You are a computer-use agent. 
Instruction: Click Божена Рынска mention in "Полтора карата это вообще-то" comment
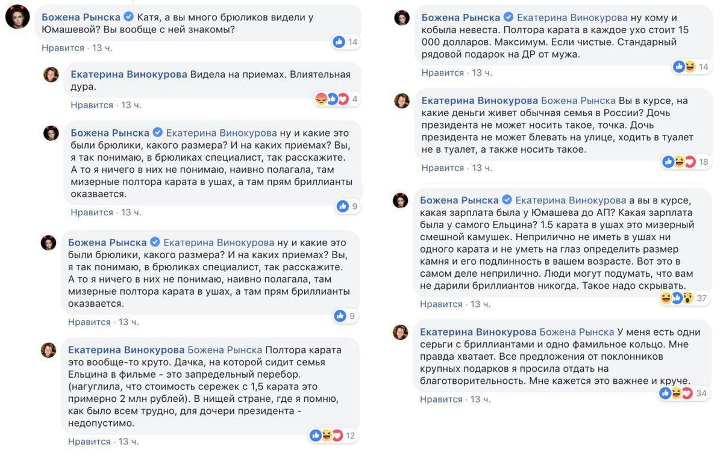(x=225, y=350)
